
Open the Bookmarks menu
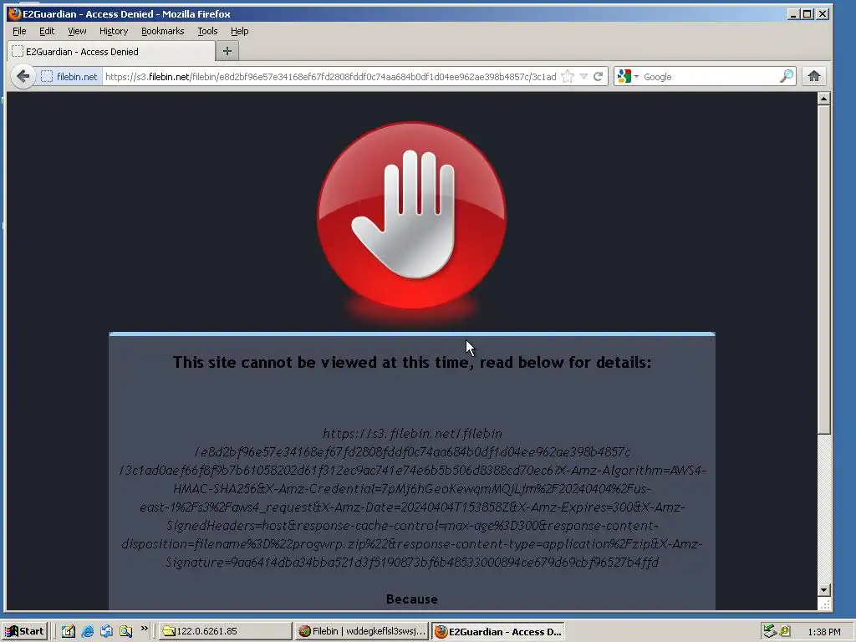click(163, 31)
